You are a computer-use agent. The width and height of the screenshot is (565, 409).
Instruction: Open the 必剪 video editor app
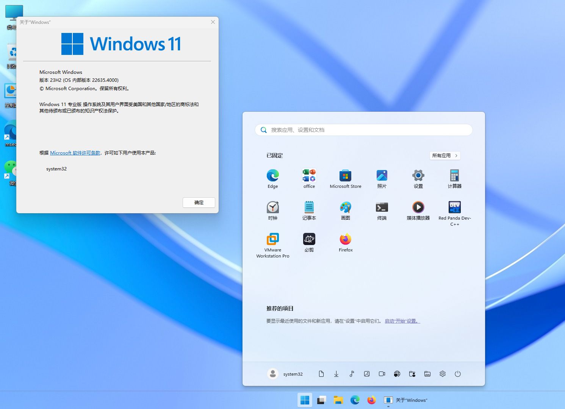click(309, 239)
